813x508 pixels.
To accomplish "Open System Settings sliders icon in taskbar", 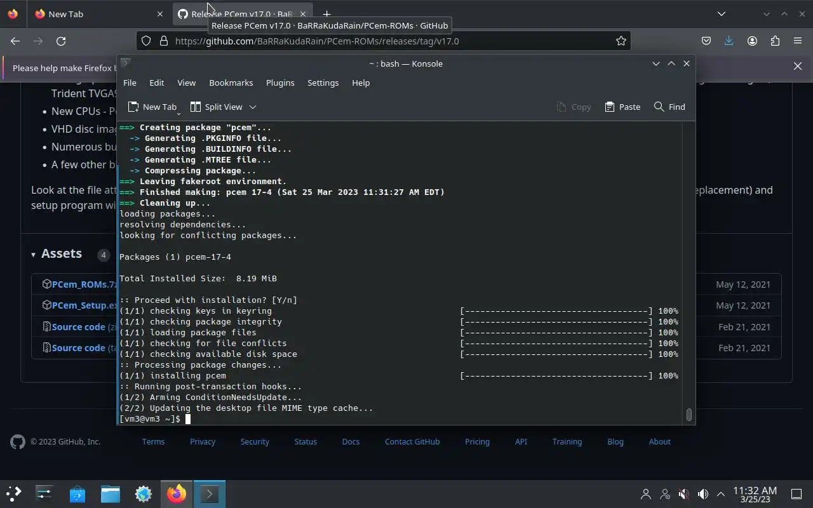I will [44, 493].
